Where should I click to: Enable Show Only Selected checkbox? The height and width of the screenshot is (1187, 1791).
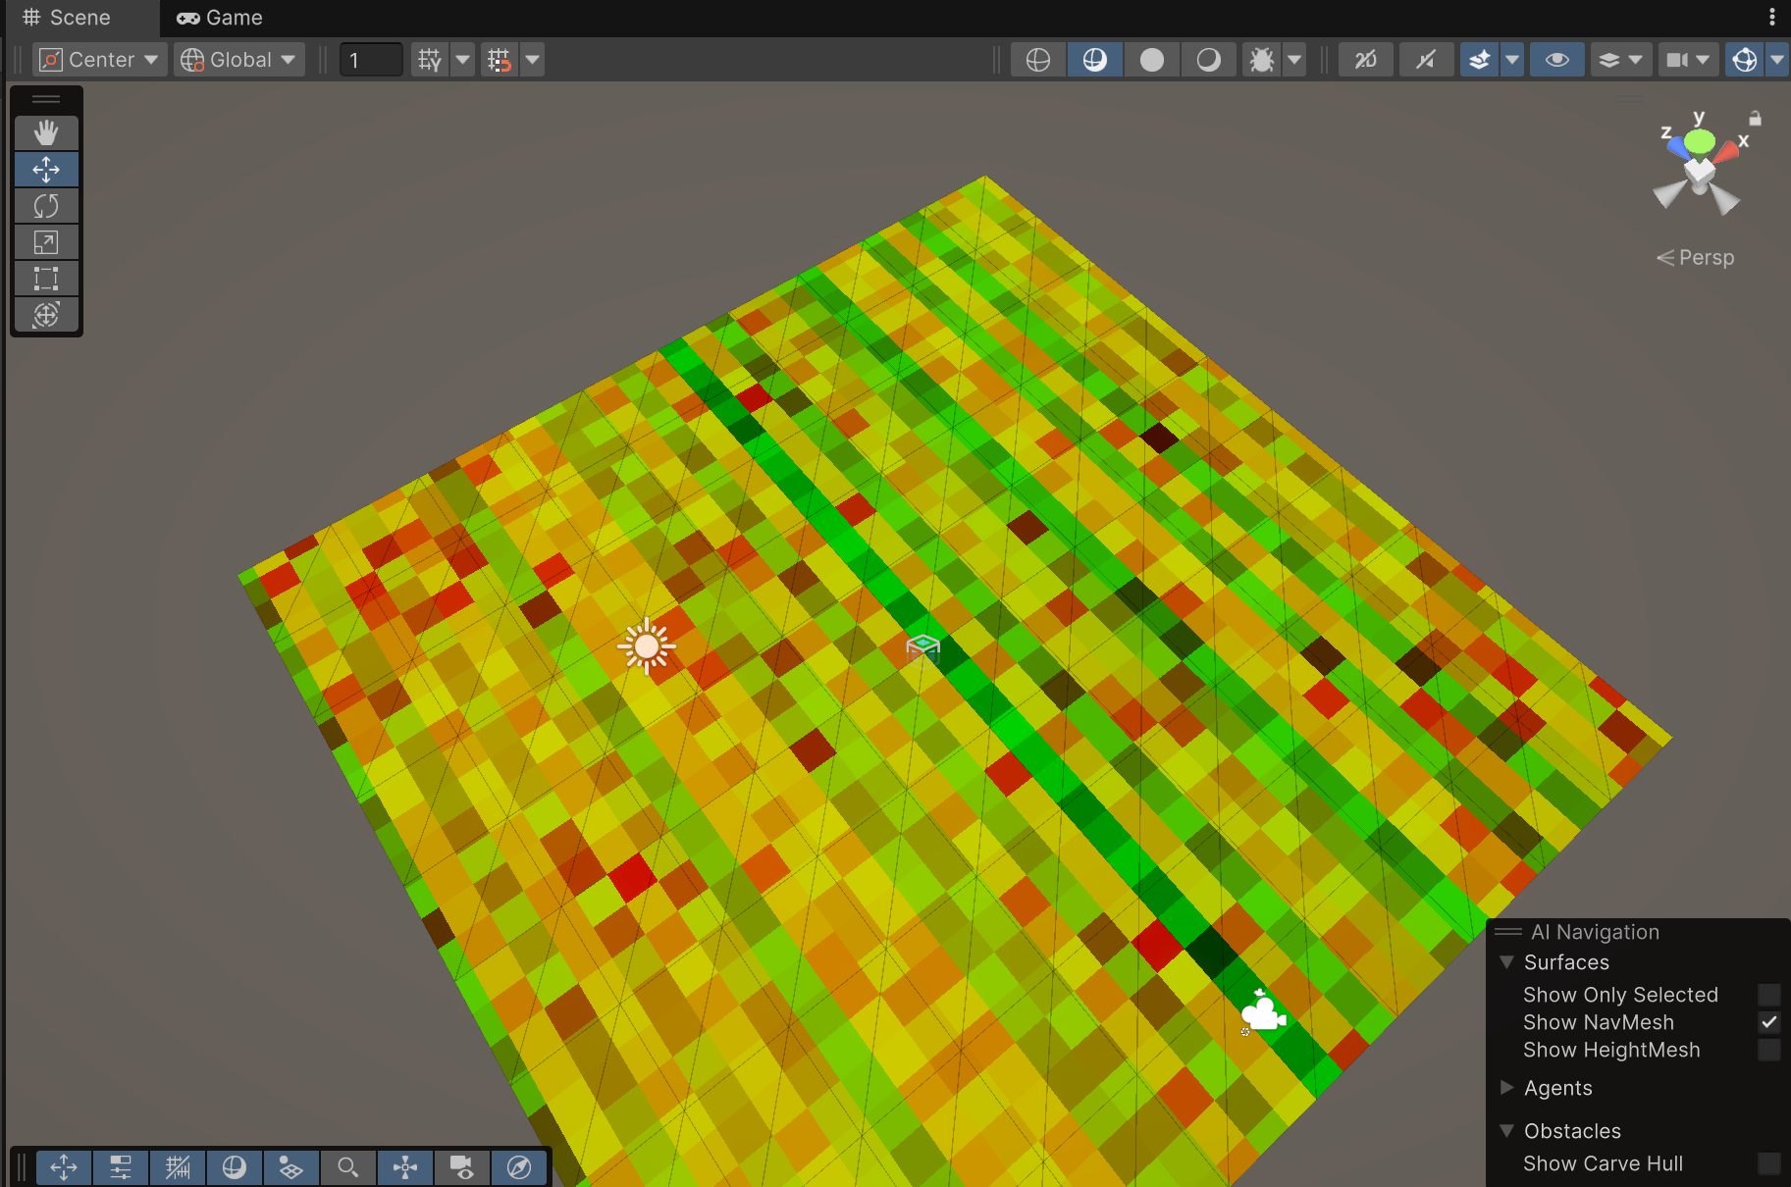(1769, 995)
